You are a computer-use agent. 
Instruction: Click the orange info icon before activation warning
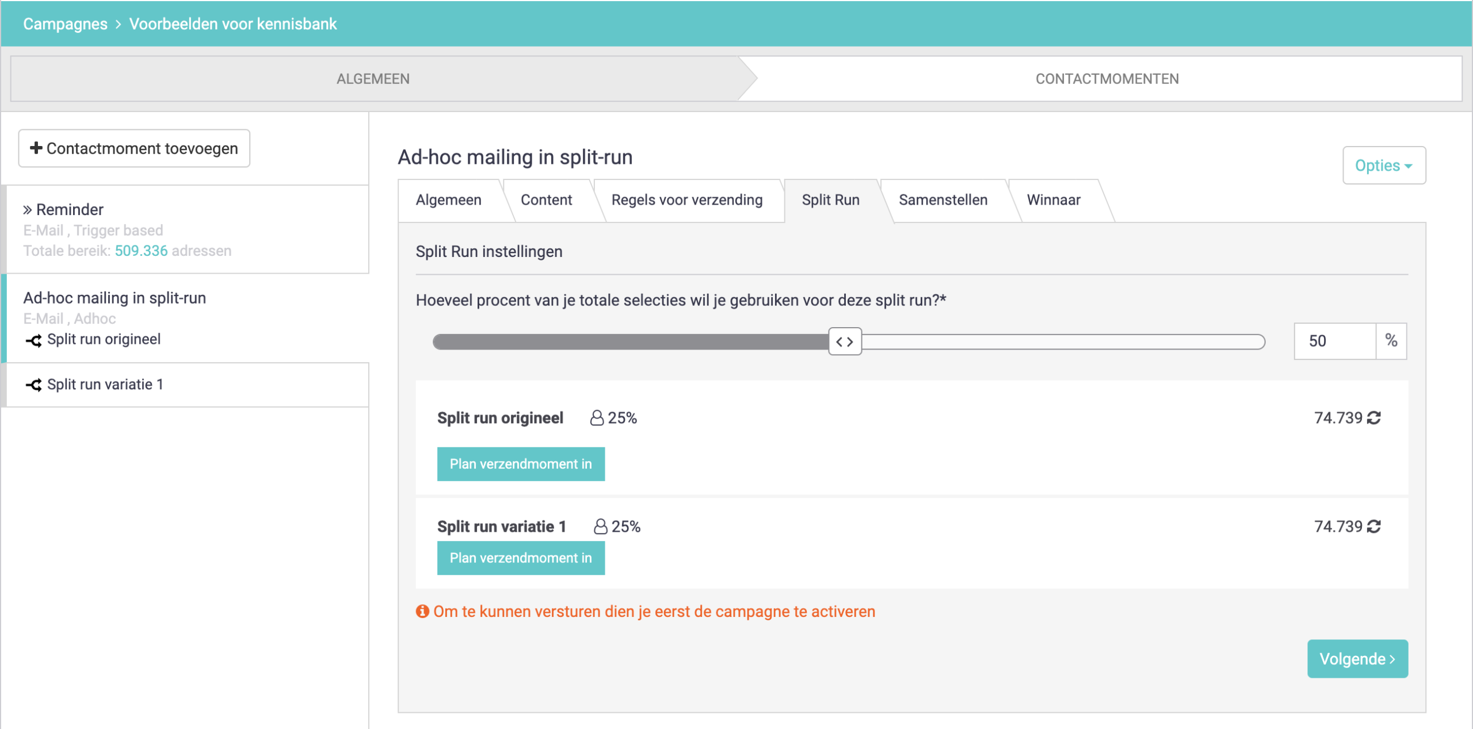click(x=422, y=611)
